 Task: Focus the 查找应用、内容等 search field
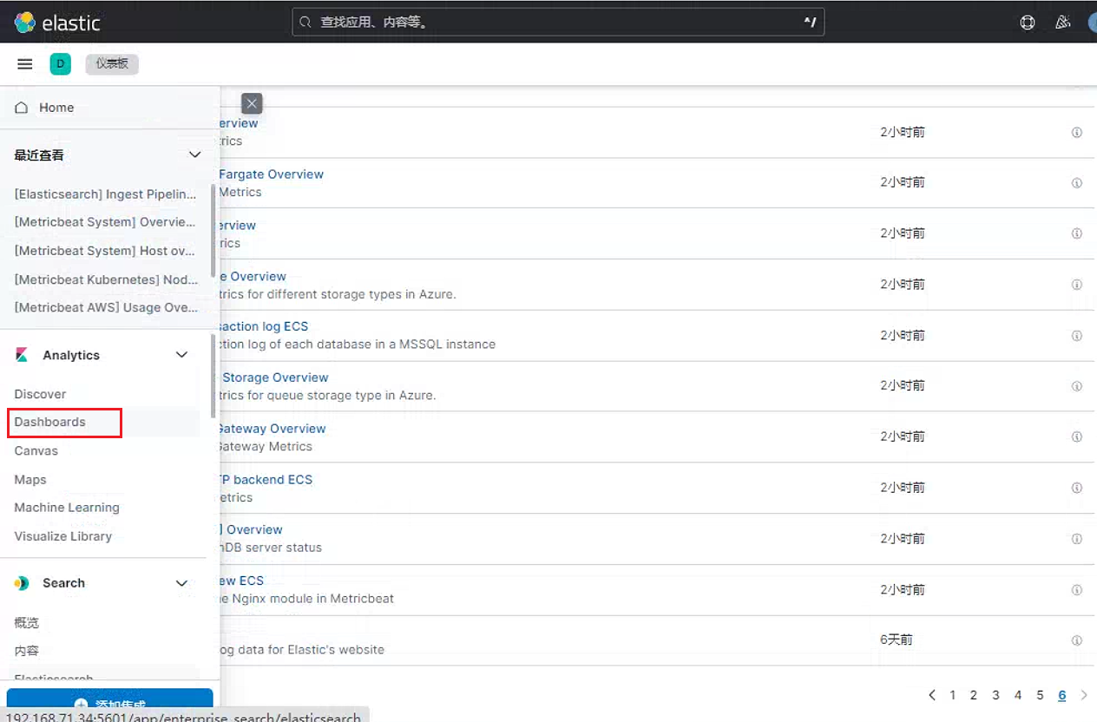(x=558, y=23)
